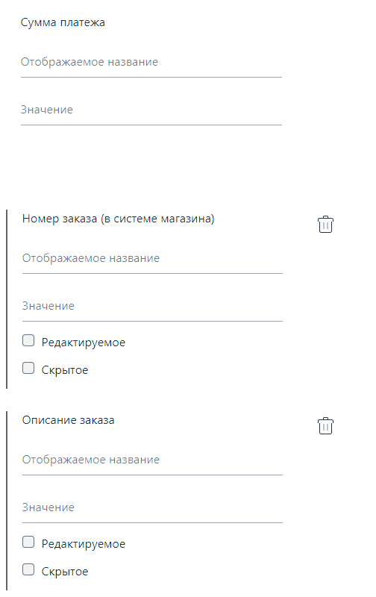Click the vertical bar beside Номер заказа block
Image resolution: width=376 pixels, height=597 pixels.
pos(7,299)
